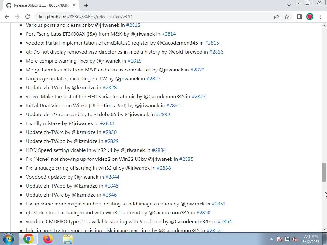Visit @dob205 profile mention

click(x=105, y=115)
